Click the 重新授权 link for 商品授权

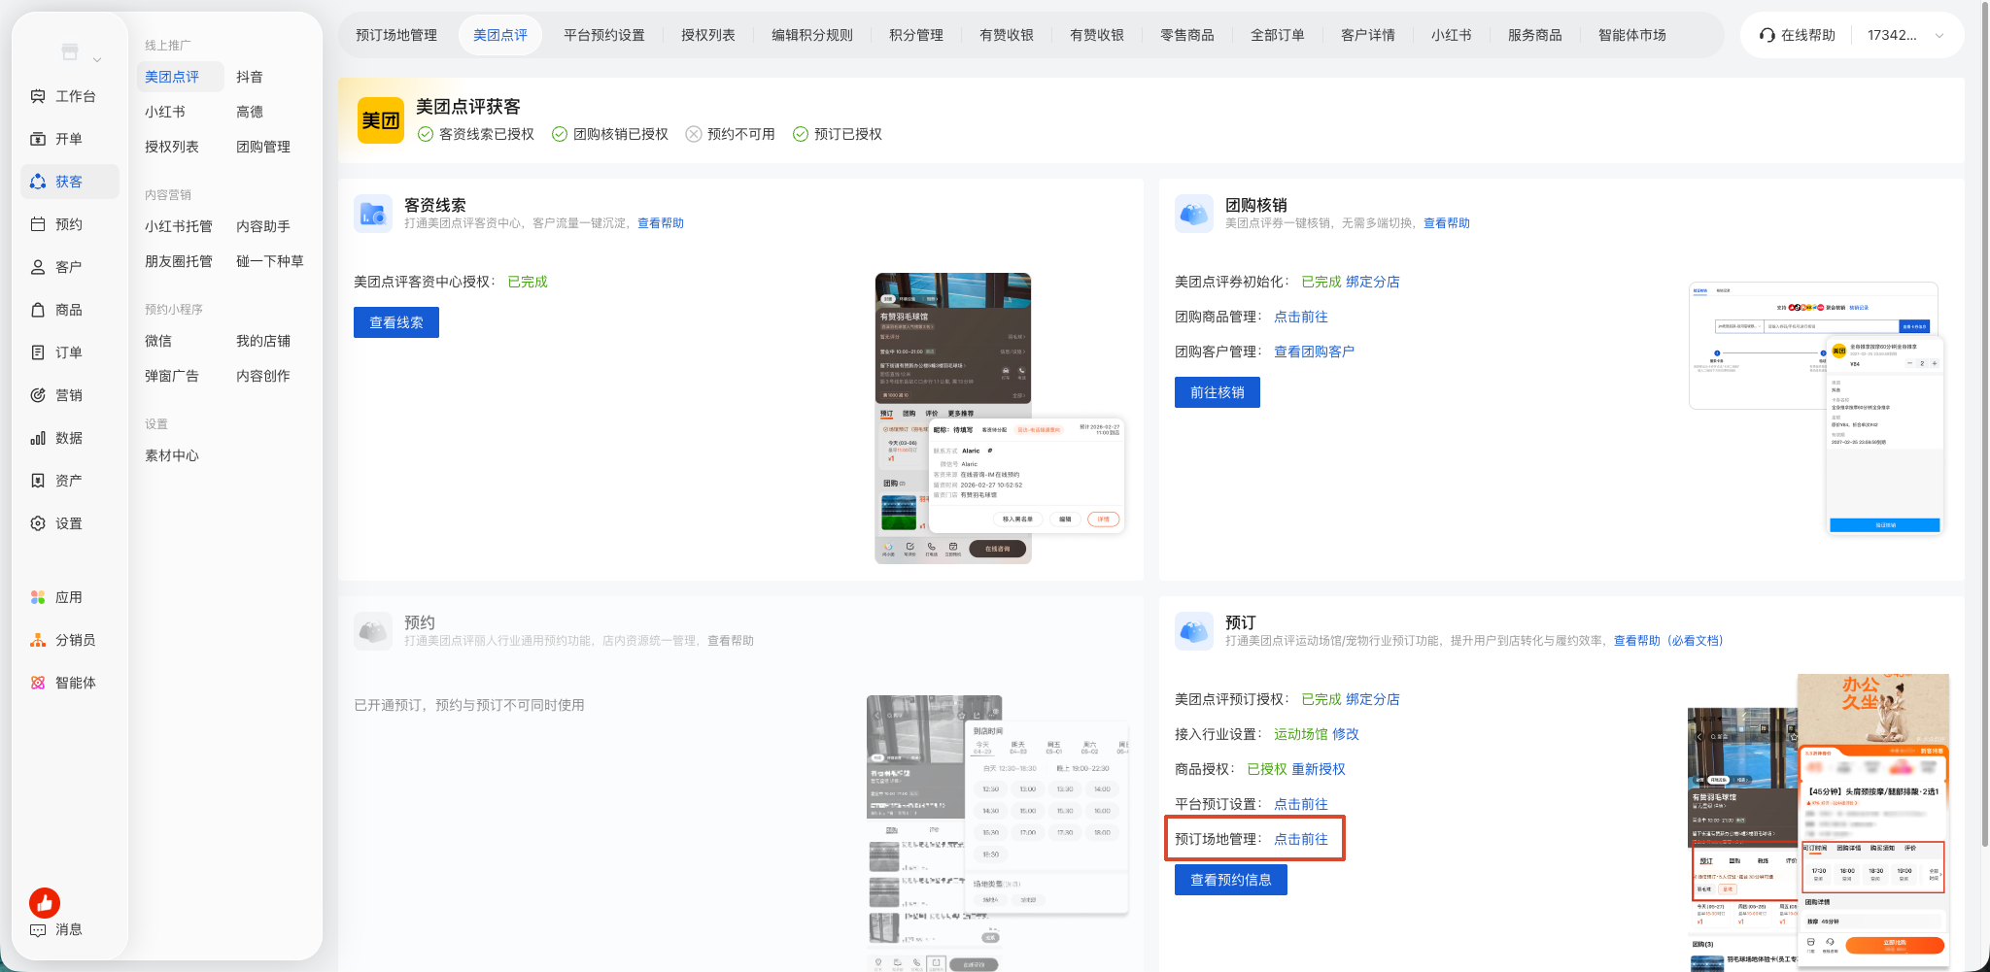pyautogui.click(x=1319, y=769)
